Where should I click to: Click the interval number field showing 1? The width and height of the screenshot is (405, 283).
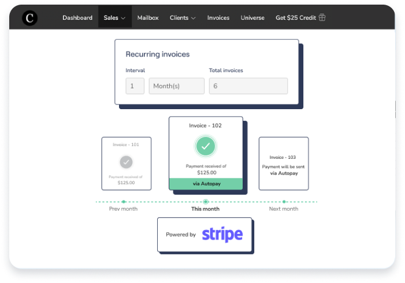tap(135, 86)
